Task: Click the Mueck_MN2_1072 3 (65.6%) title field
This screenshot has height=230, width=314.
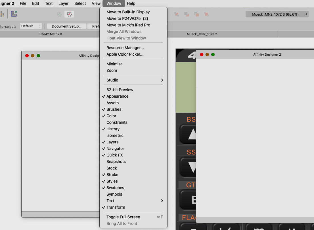Action: click(x=277, y=14)
